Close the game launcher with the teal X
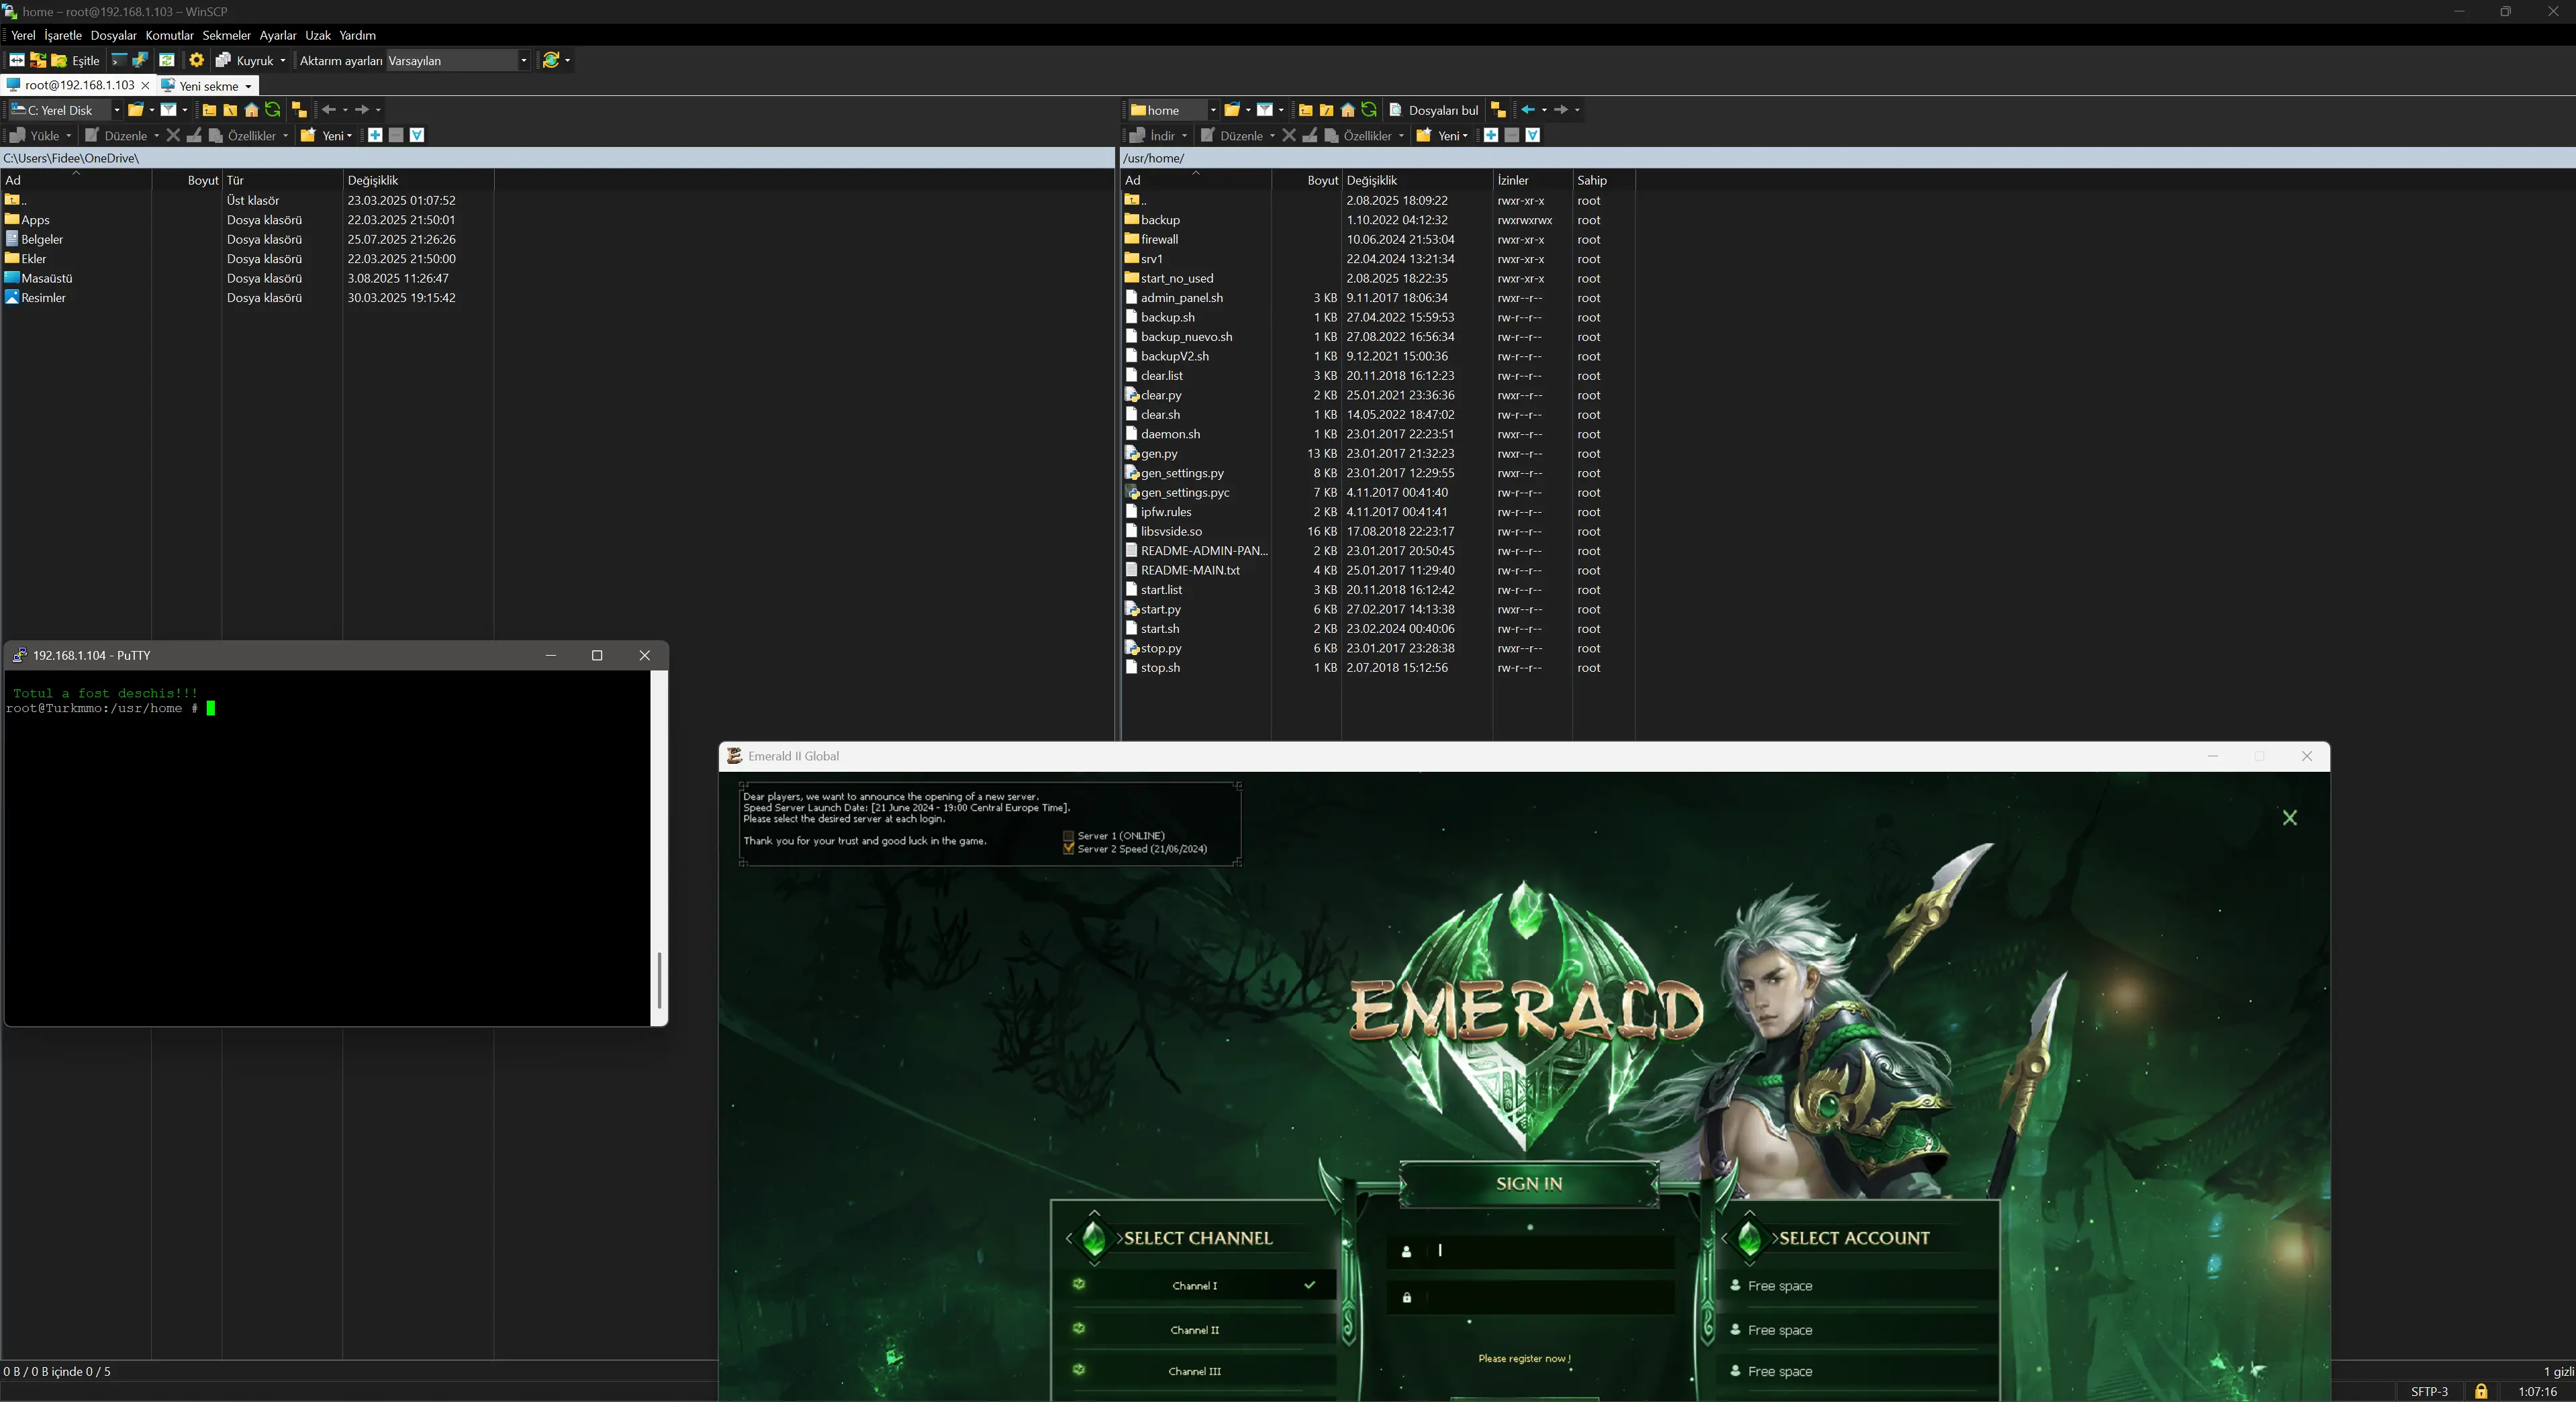 click(x=2290, y=818)
